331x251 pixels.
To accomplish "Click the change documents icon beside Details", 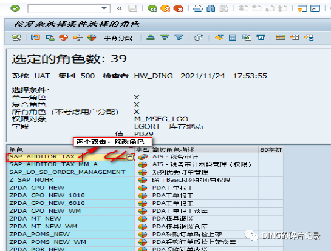I will 35,38.
